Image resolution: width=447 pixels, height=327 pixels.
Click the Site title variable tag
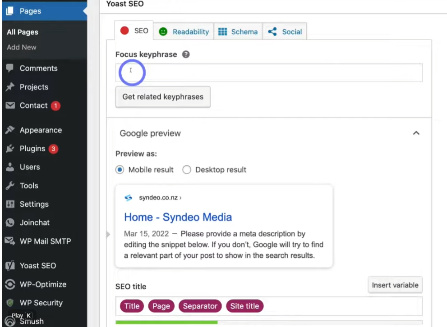pyautogui.click(x=244, y=306)
